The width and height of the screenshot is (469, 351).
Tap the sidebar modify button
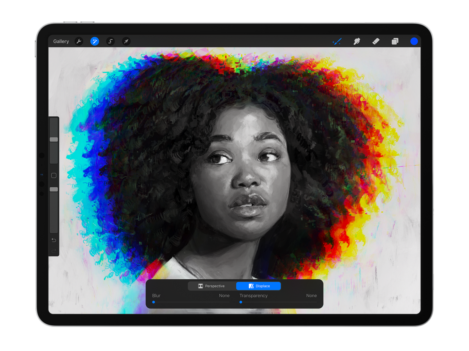coord(54,175)
